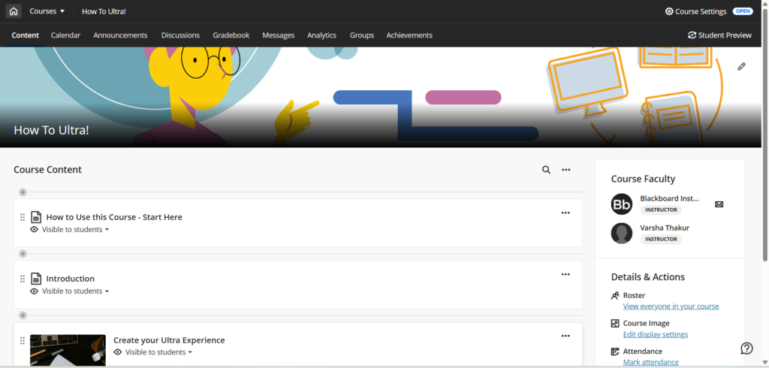The width and height of the screenshot is (769, 368).
Task: Edit the course banner with pencil icon
Action: (x=741, y=66)
